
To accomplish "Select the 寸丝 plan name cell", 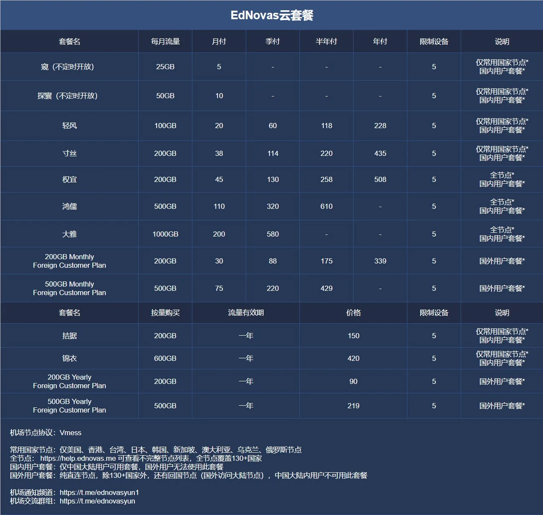I will pos(70,153).
